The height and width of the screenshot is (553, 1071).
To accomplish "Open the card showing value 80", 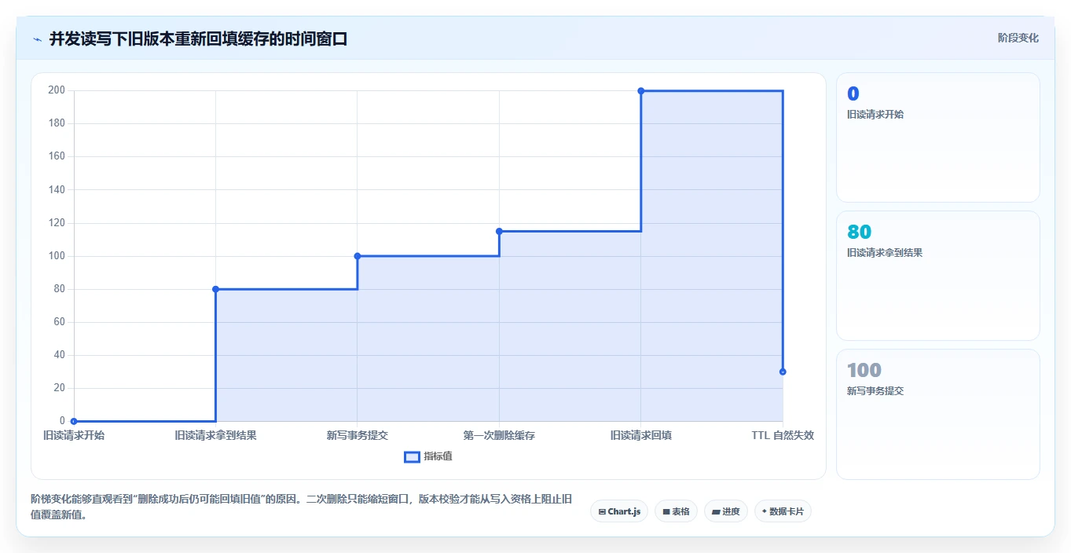I will (x=938, y=276).
